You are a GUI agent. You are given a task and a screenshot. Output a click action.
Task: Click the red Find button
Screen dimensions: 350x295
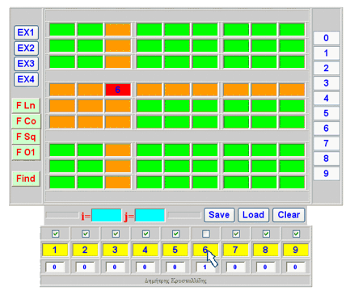tap(26, 179)
